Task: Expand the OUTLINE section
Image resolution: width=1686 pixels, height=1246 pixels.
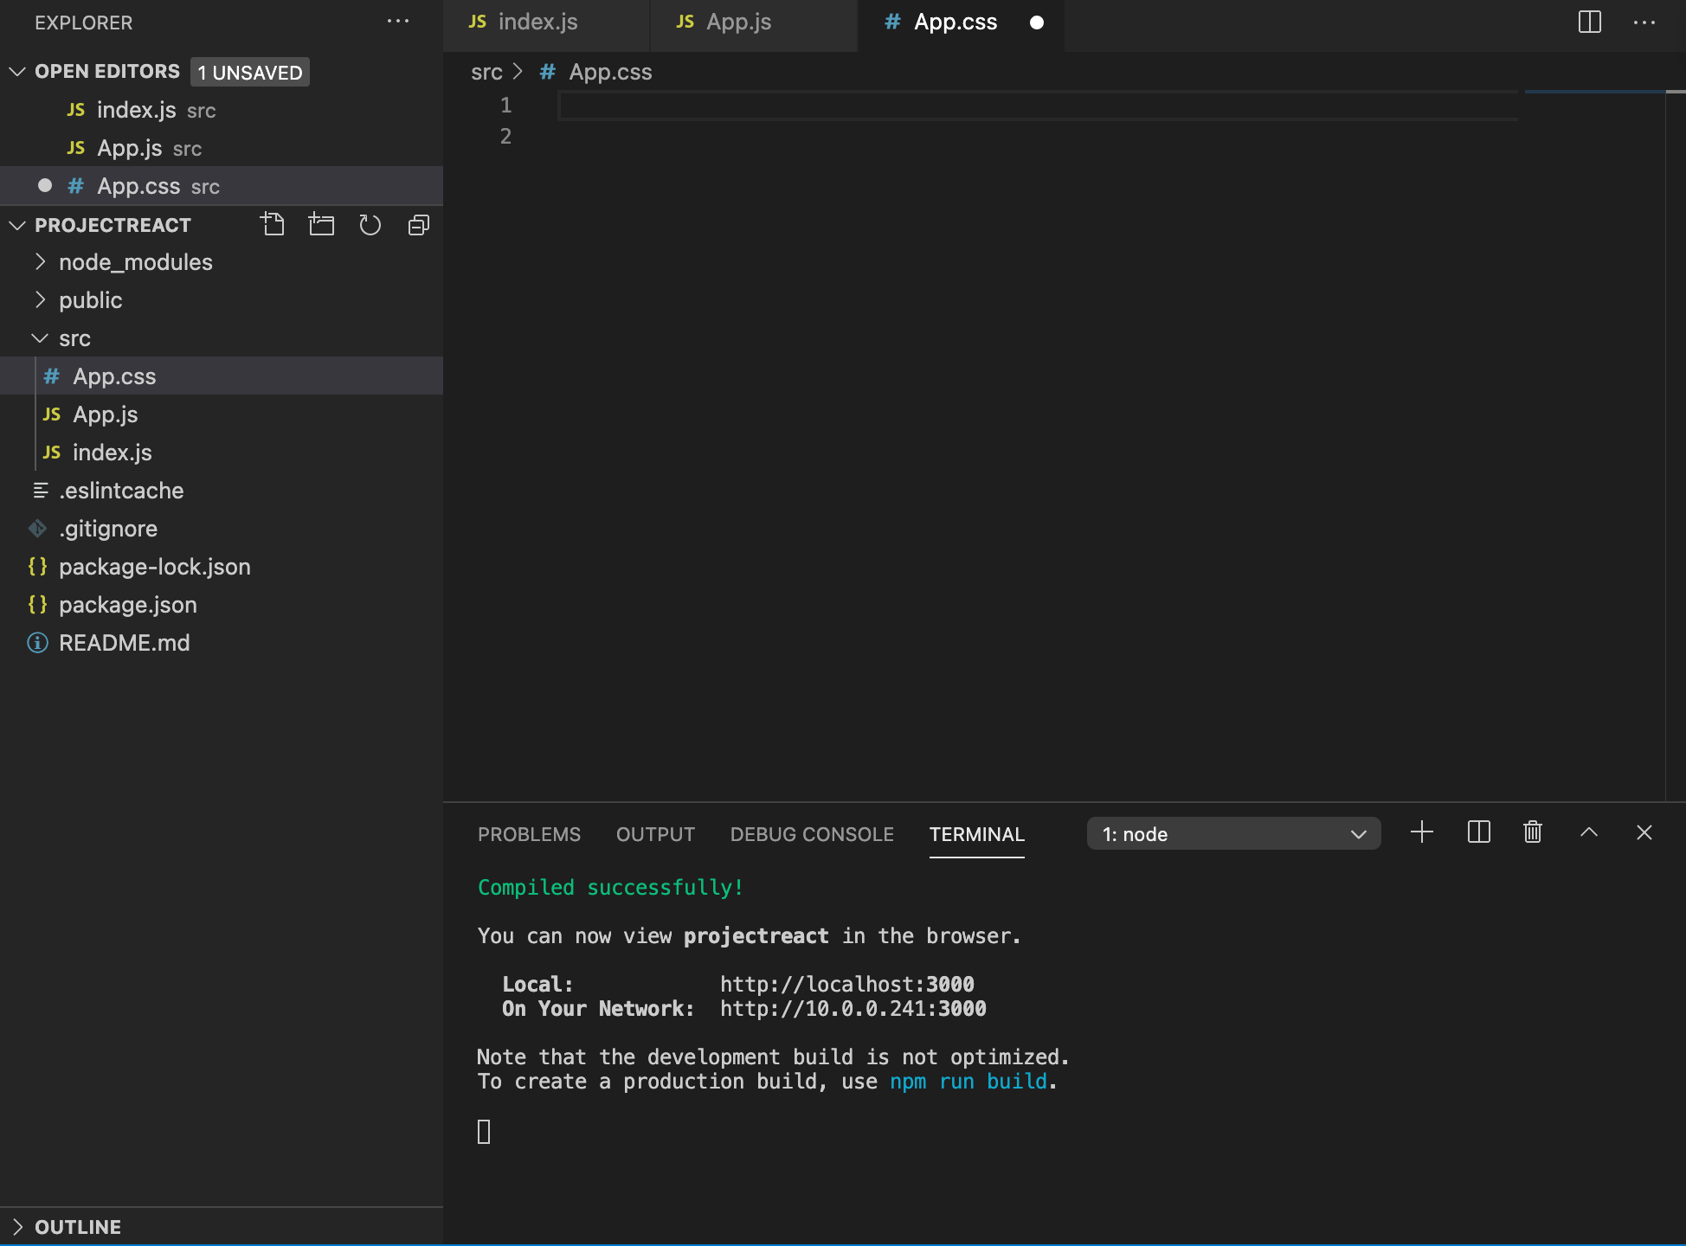Action: pos(16,1227)
